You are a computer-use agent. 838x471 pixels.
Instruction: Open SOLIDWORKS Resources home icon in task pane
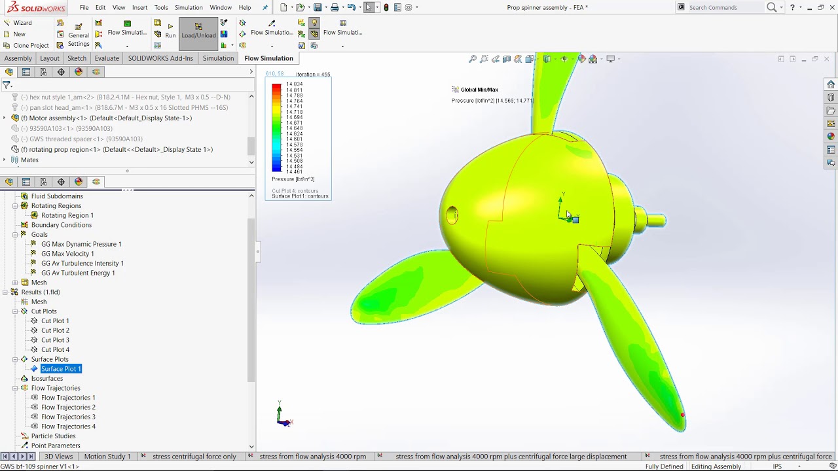(x=831, y=84)
